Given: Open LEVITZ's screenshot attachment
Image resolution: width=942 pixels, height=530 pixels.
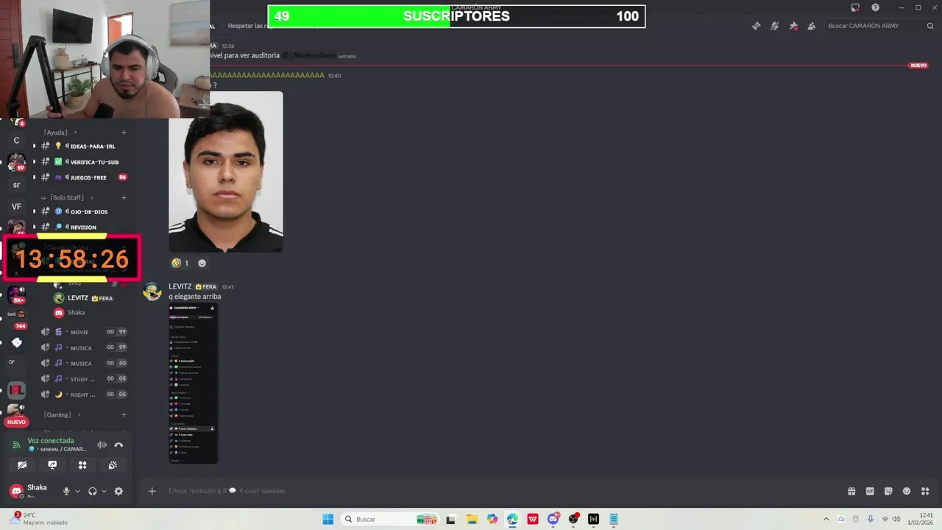Looking at the screenshot, I should click(x=194, y=383).
